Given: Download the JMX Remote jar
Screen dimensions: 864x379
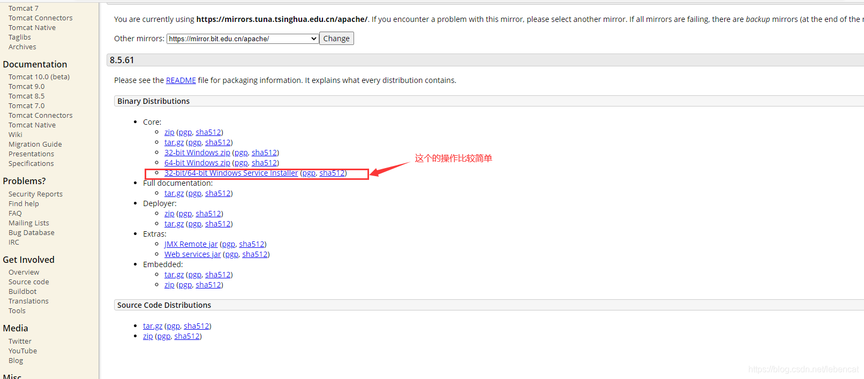Looking at the screenshot, I should click(191, 244).
